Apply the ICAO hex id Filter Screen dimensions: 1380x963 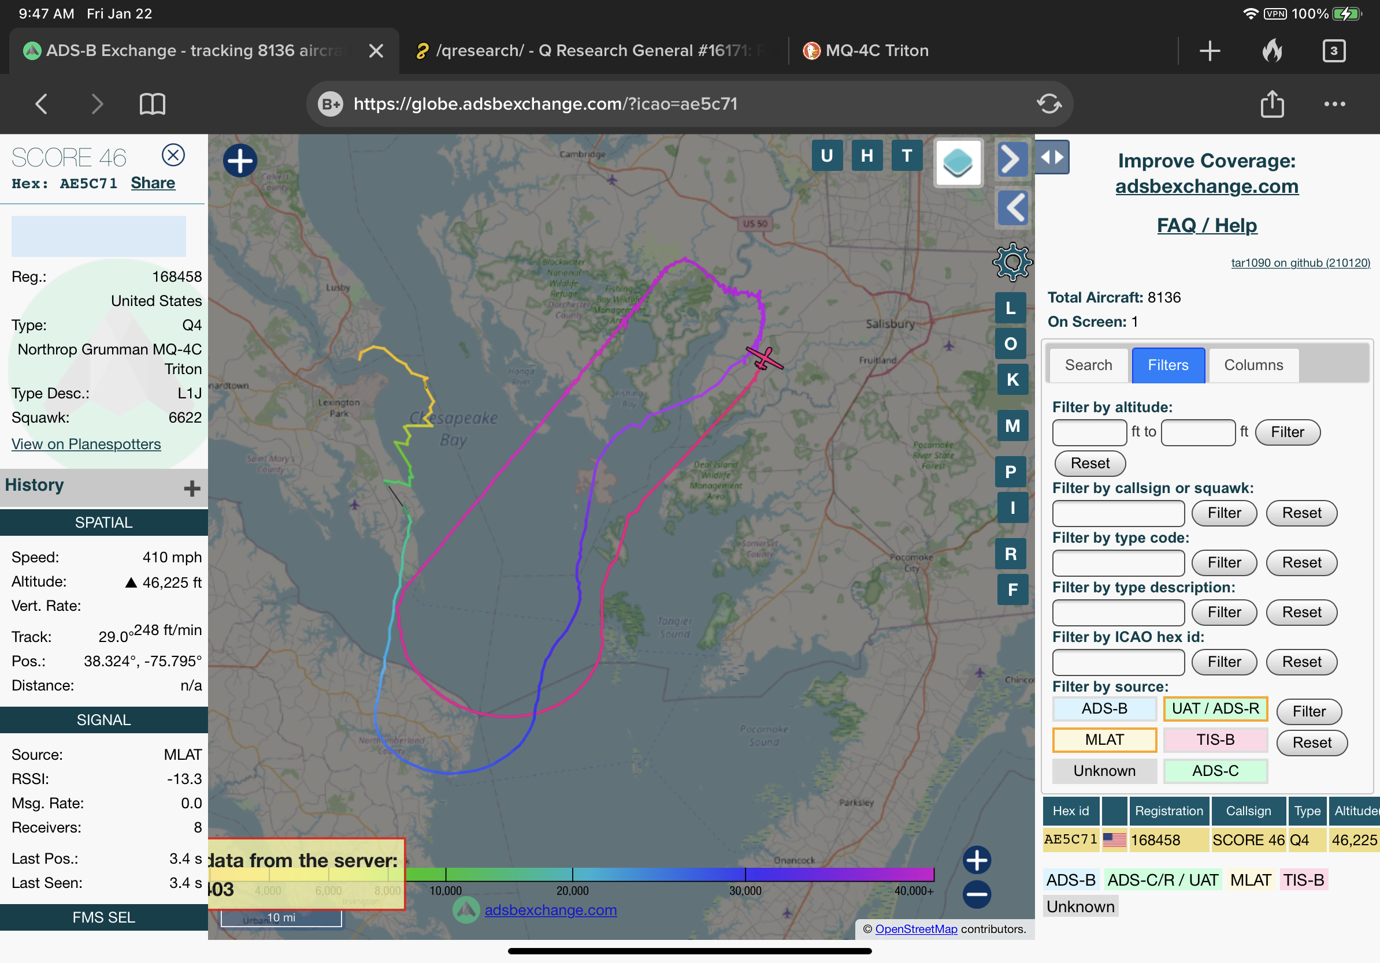(x=1225, y=662)
